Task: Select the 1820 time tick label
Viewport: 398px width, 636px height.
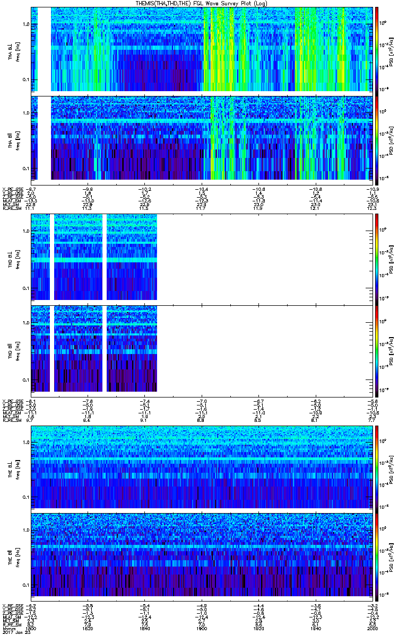Action: [88, 628]
